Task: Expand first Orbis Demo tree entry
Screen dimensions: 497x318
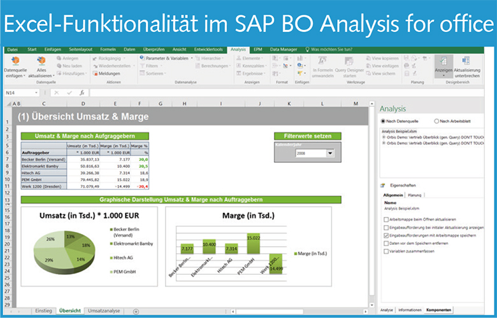Action: pos(384,137)
